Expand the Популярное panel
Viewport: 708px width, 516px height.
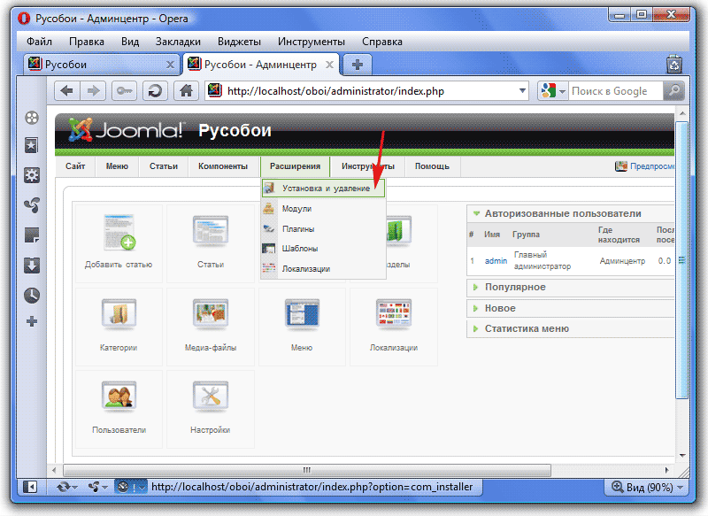(514, 287)
